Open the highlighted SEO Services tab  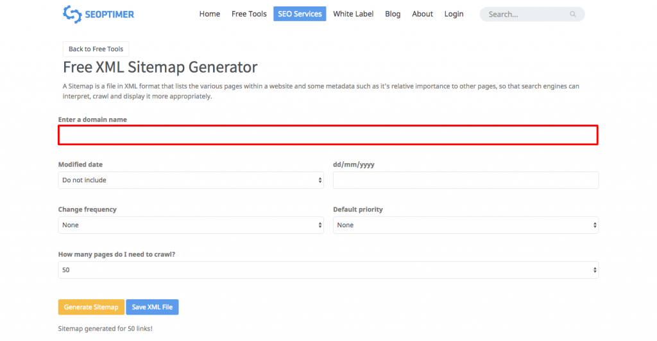point(299,14)
